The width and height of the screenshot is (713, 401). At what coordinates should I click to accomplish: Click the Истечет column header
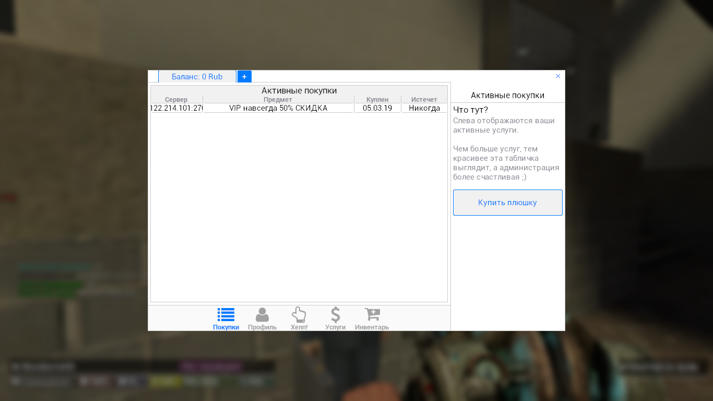pyautogui.click(x=424, y=99)
